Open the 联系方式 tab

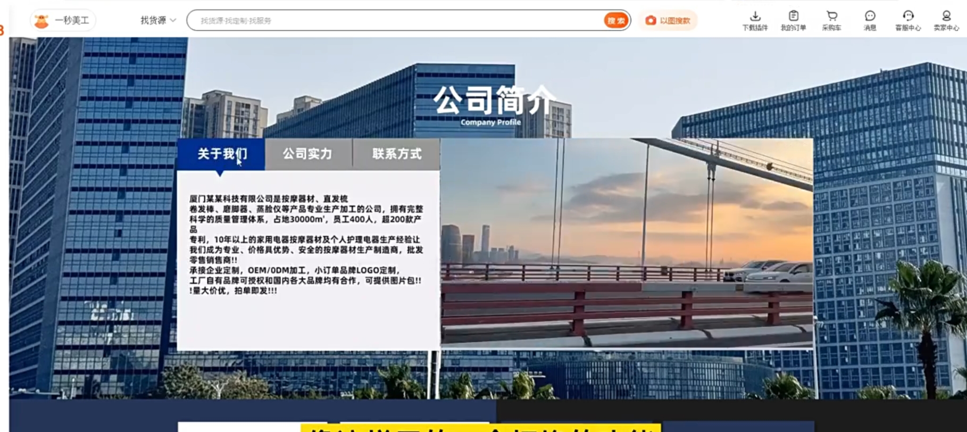click(x=396, y=154)
